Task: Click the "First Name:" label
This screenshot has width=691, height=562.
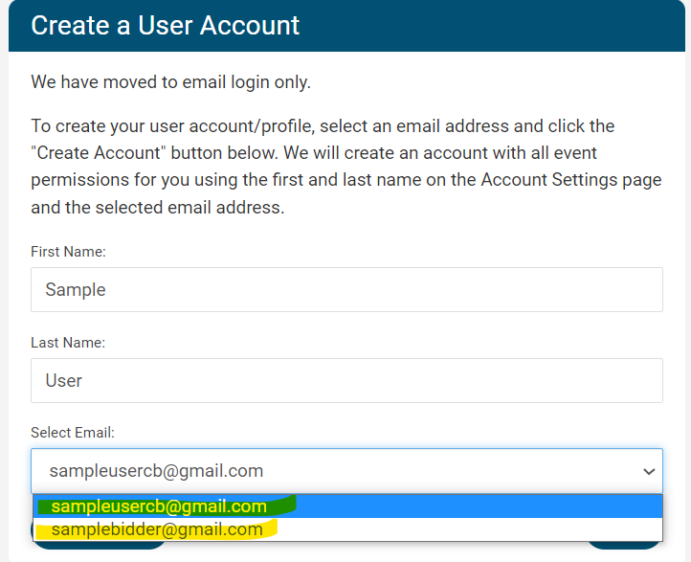Action: (68, 251)
